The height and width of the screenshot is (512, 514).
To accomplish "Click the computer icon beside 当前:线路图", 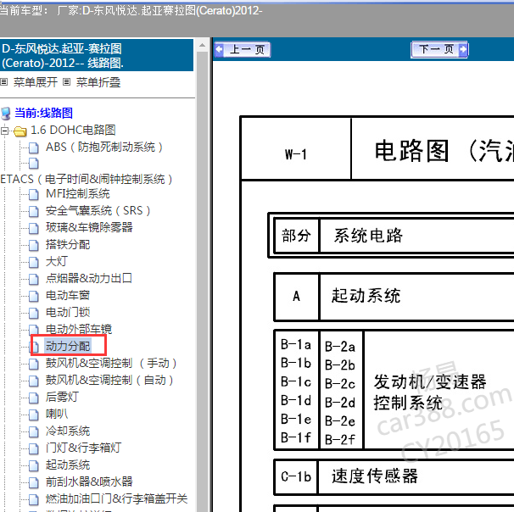I will point(6,114).
